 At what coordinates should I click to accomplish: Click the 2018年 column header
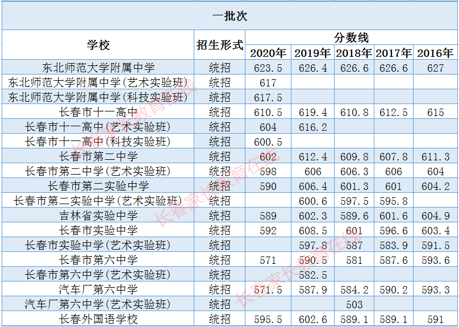[354, 53]
